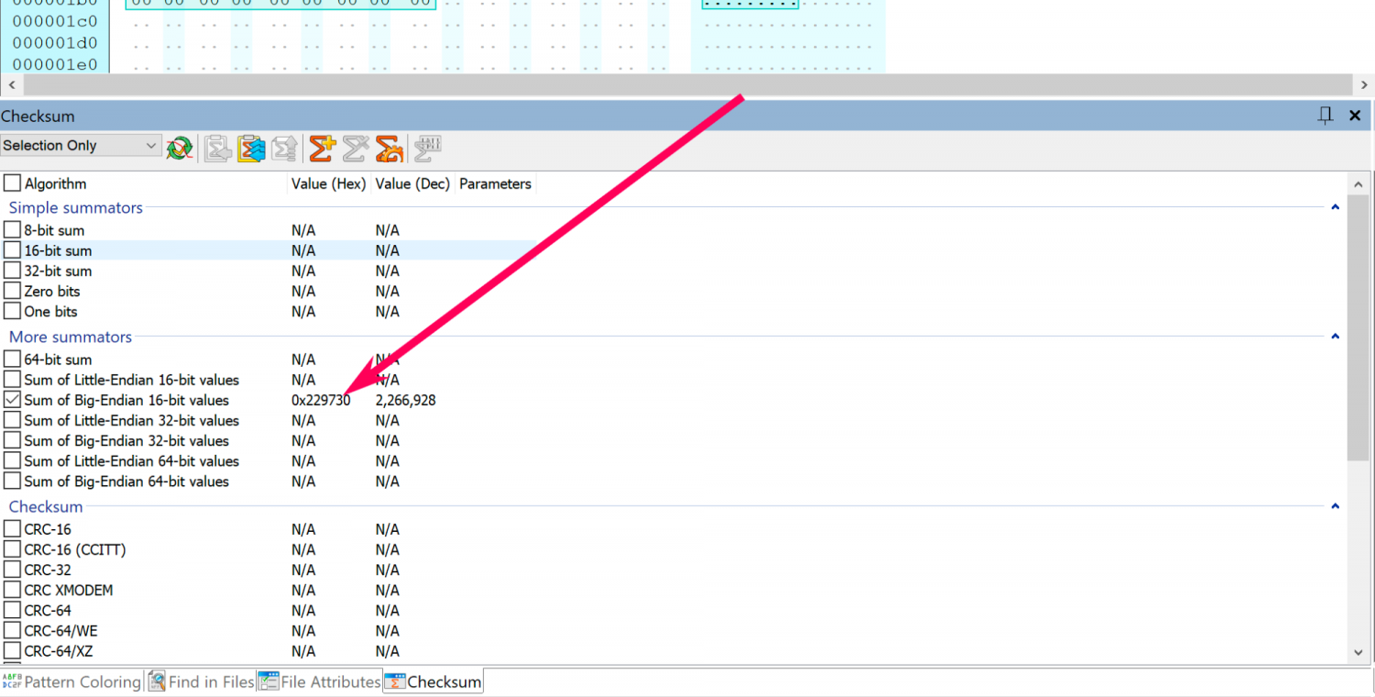The image size is (1375, 697).
Task: Select the More summators group heading
Action: click(x=71, y=337)
